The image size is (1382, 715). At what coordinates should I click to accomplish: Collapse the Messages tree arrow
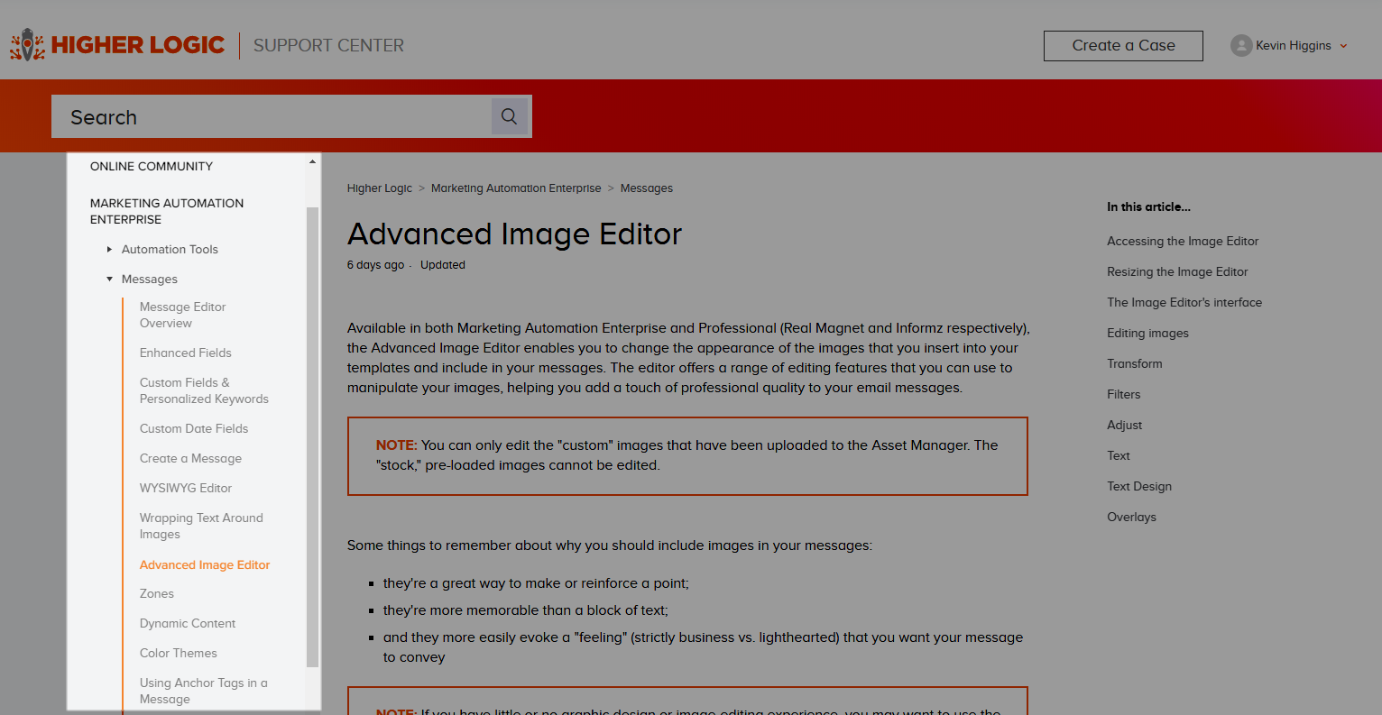pos(110,279)
